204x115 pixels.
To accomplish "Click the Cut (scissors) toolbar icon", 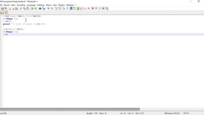I will coord(21,9).
